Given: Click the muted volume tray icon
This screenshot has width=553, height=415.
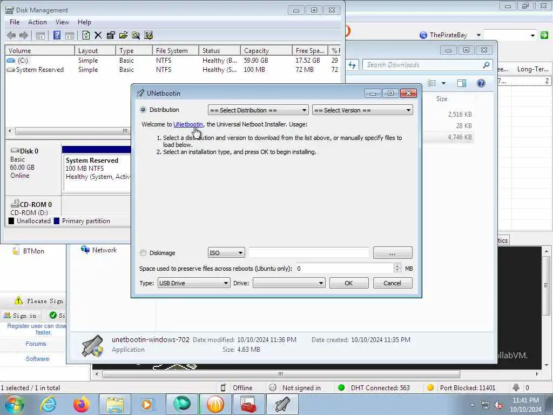Looking at the screenshot, I should pyautogui.click(x=498, y=405).
